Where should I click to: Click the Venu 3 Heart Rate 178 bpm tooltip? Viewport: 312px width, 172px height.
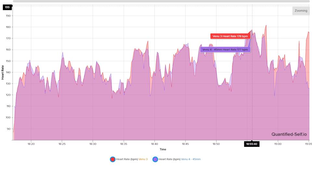[x=230, y=36]
